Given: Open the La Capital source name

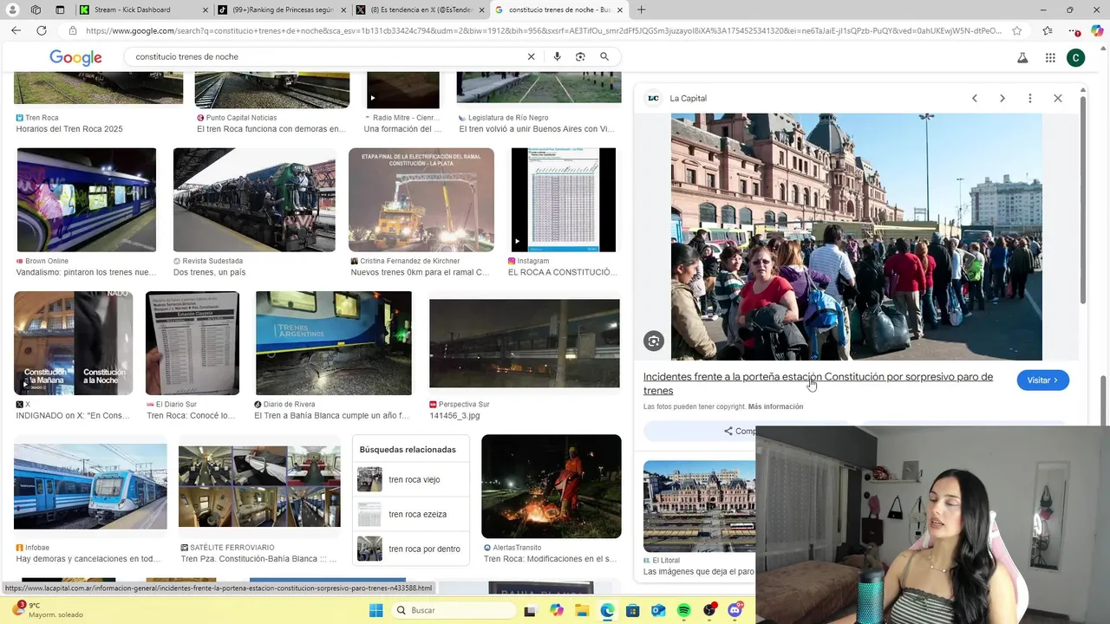Looking at the screenshot, I should coord(688,98).
